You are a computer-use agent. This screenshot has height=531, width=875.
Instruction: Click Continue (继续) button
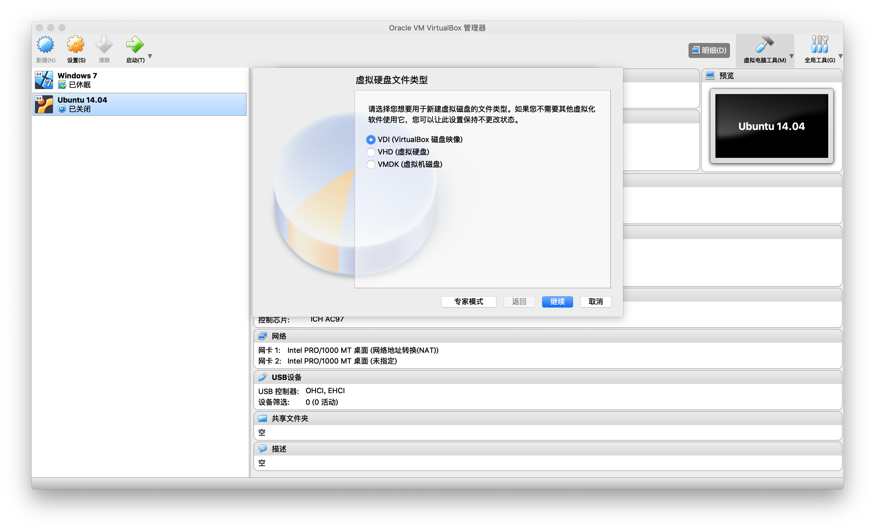(x=557, y=302)
